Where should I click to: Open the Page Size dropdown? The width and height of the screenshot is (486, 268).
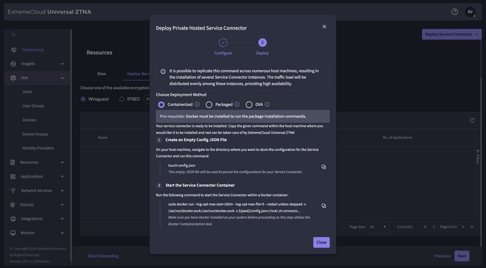[378, 227]
